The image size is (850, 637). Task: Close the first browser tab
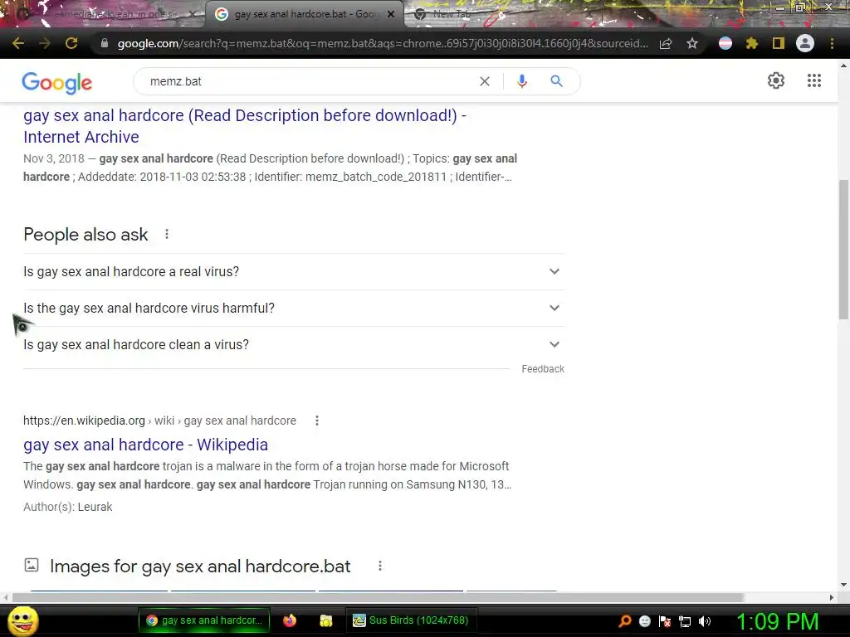click(193, 14)
